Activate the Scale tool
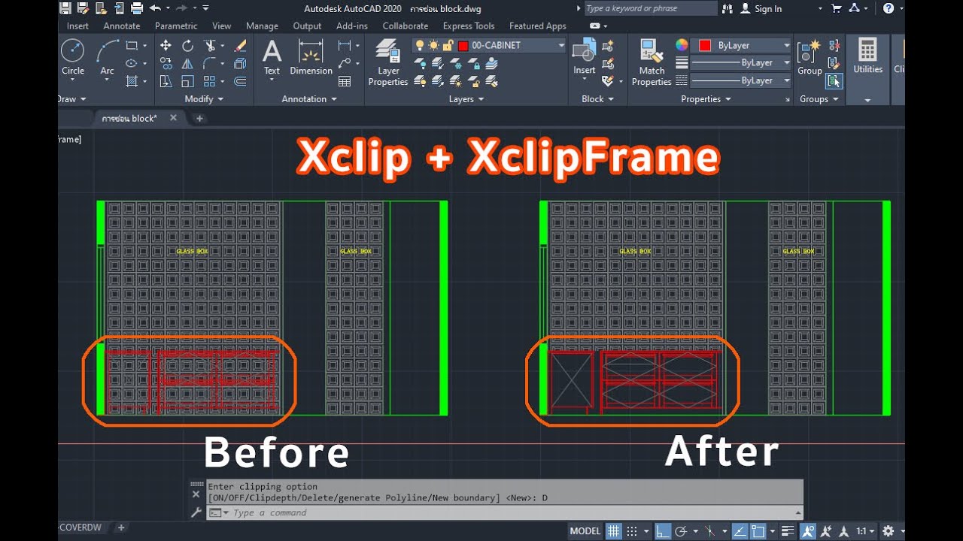Screen dimensions: 963x541 [x=187, y=81]
